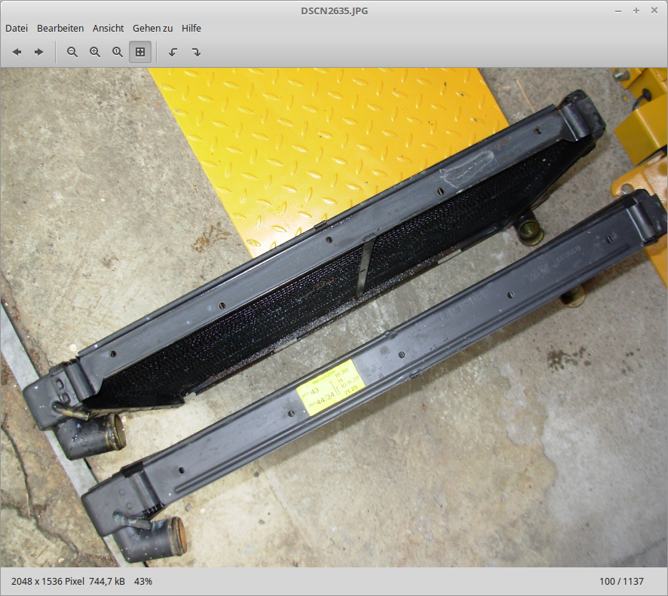Rotate the image clockwise
The height and width of the screenshot is (596, 668).
pos(196,52)
